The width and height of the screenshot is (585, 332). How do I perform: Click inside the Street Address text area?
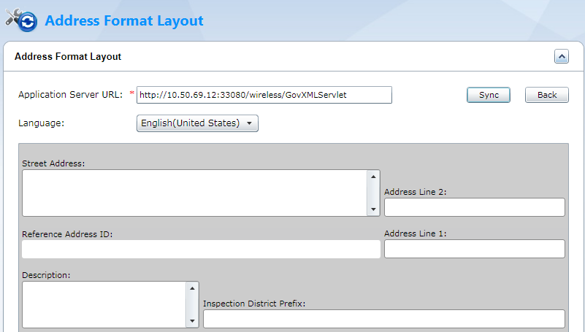194,193
